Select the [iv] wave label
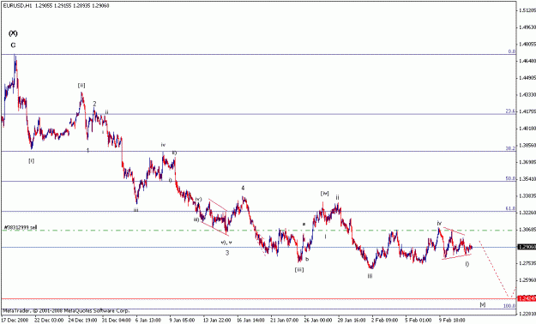The image size is (536, 324). pos(324,194)
